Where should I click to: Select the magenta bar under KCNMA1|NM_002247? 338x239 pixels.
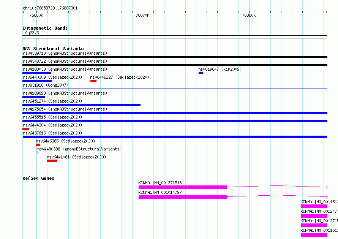pyautogui.click(x=314, y=216)
